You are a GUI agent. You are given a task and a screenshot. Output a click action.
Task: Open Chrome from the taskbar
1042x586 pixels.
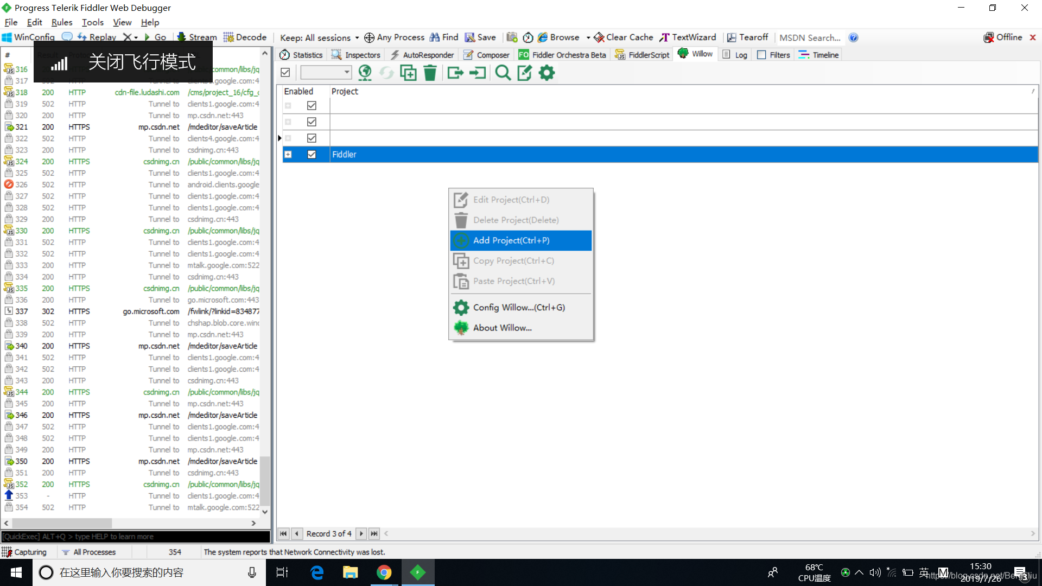[384, 572]
